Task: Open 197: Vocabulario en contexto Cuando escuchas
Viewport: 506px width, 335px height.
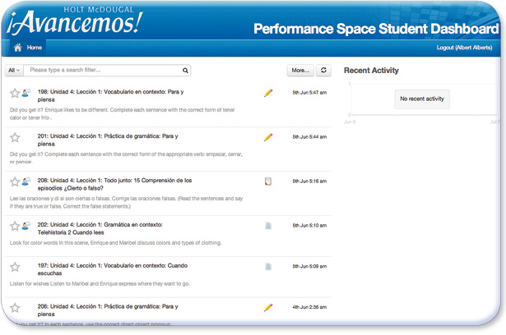Action: pos(112,269)
